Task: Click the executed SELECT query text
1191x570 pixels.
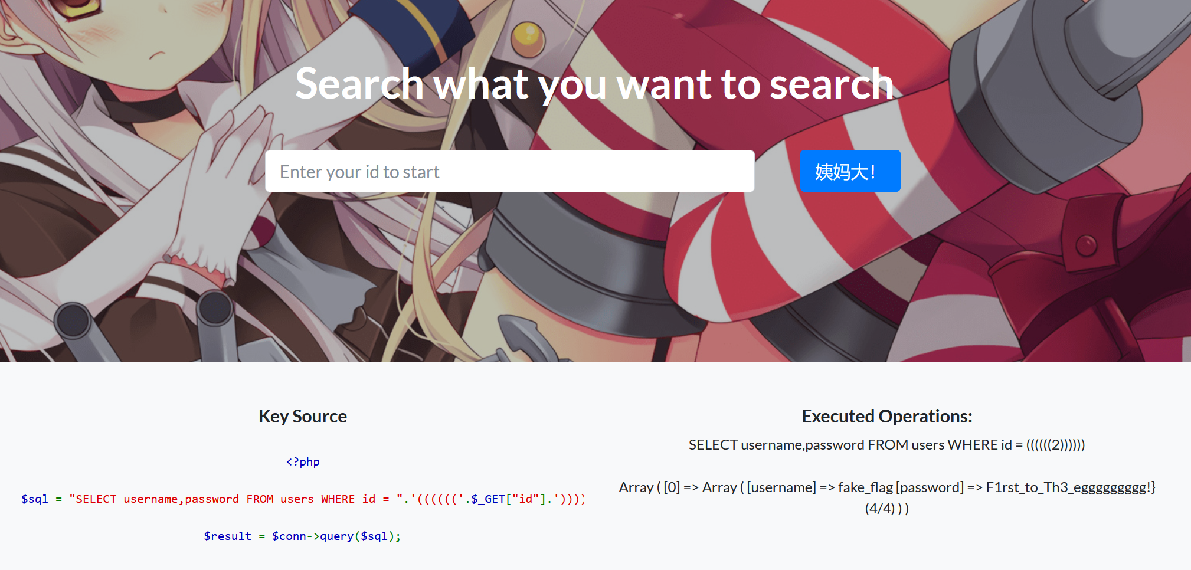Action: [886, 445]
